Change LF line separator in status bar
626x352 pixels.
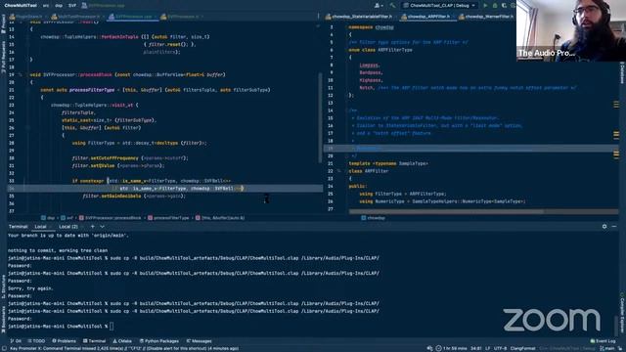pos(487,348)
